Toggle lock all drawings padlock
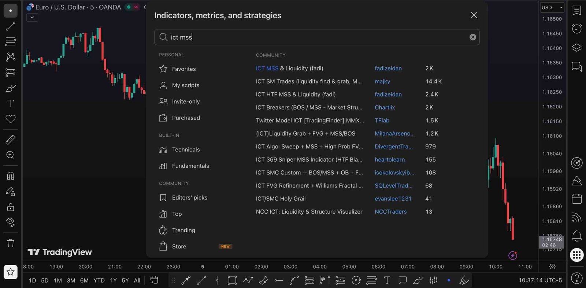 tap(11, 207)
